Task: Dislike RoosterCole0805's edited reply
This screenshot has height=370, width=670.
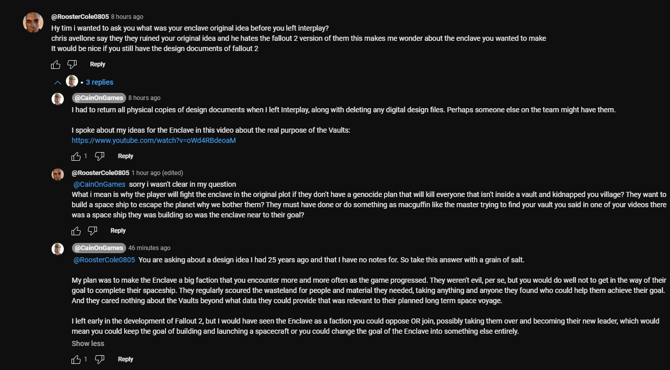Action: point(92,231)
